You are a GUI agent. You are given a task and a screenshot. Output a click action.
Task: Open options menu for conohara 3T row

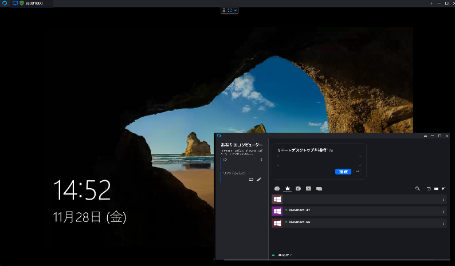click(444, 212)
